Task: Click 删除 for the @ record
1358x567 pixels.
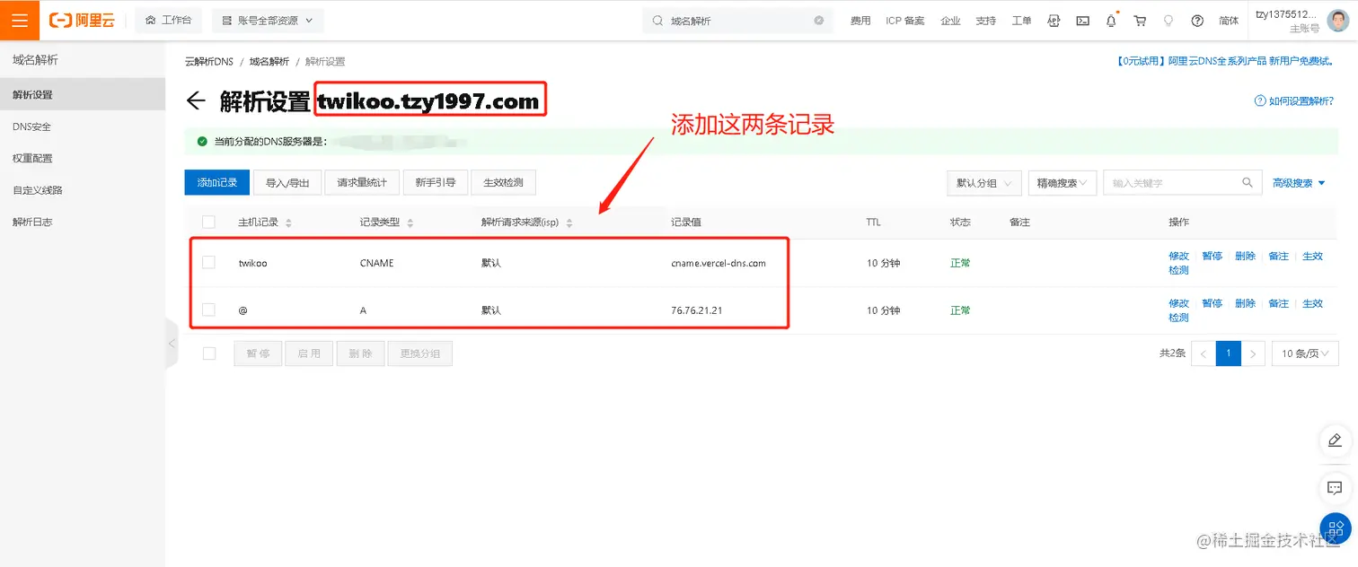Action: click(1245, 303)
